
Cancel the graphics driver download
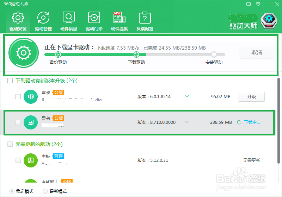[257, 52]
